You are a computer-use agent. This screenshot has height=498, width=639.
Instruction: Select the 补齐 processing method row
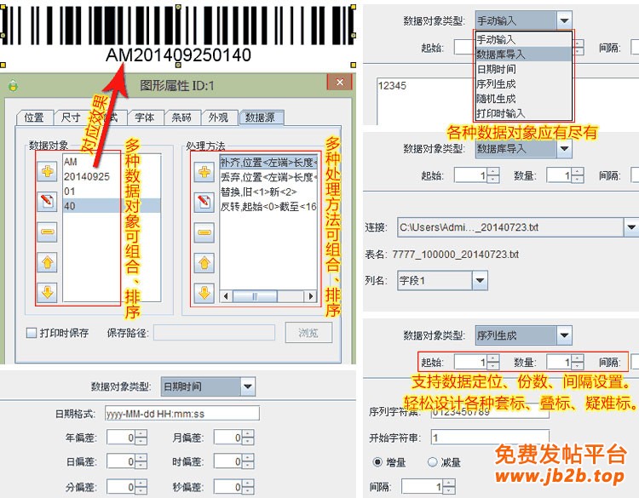(268, 163)
